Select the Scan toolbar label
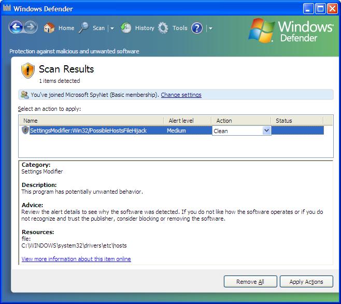This screenshot has width=341, height=304. click(x=99, y=28)
